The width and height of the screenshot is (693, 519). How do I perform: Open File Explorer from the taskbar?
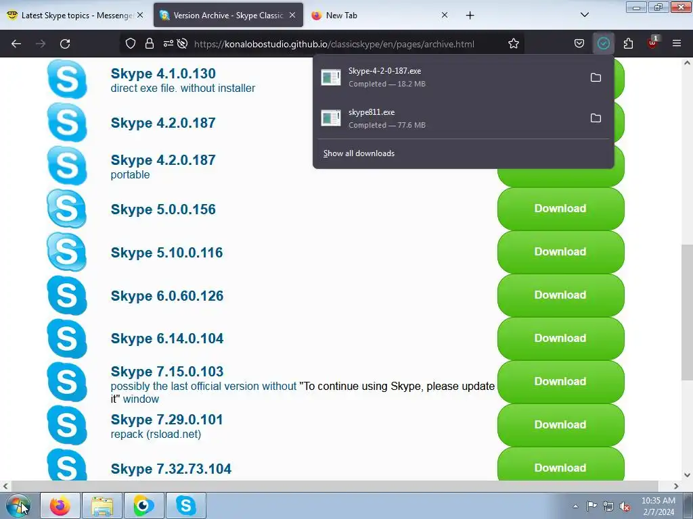(102, 505)
